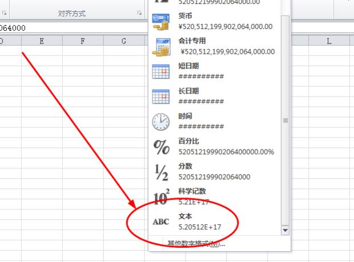The image size is (354, 262).
Task: Click the format list scrollbar thumb
Action: [285, 120]
